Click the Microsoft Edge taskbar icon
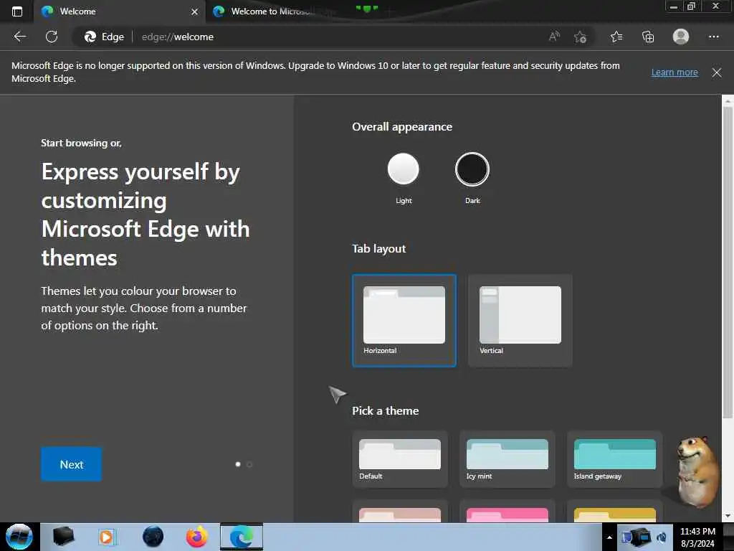This screenshot has width=734, height=551. tap(242, 537)
